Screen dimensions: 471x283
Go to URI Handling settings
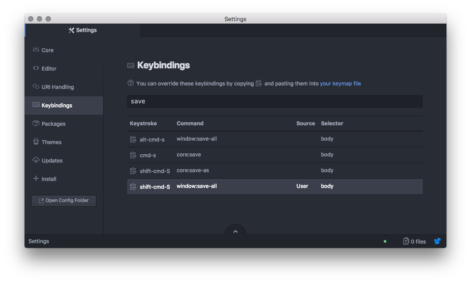coord(64,87)
